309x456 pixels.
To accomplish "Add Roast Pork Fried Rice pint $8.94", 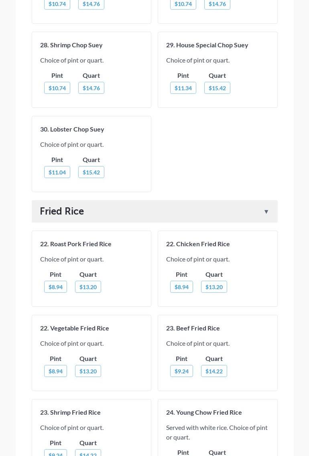I will [55, 287].
